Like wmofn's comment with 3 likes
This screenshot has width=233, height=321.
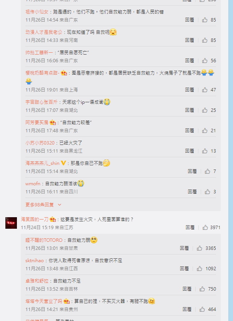tap(207, 191)
